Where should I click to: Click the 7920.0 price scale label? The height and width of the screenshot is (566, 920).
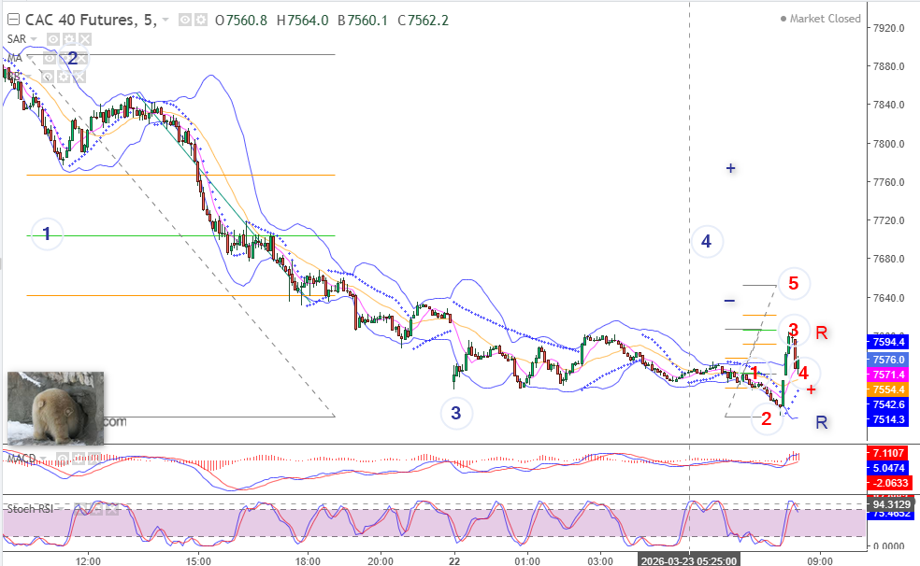888,28
